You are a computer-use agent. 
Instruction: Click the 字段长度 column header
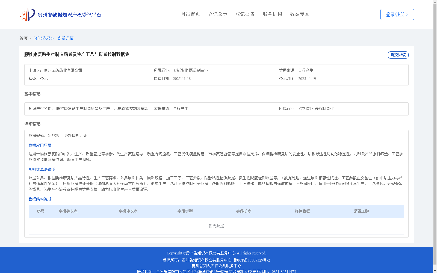244,211
